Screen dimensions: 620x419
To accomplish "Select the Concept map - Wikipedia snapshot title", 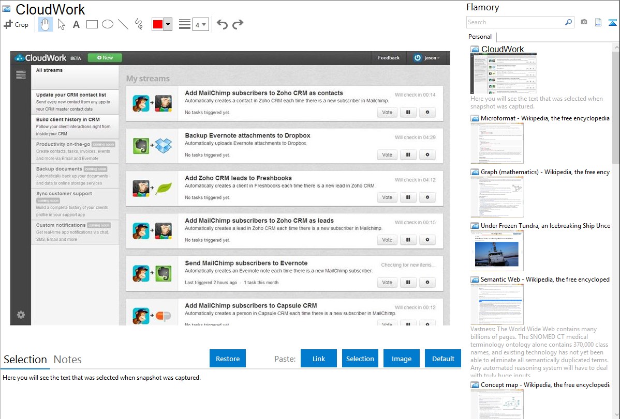I will pos(545,384).
